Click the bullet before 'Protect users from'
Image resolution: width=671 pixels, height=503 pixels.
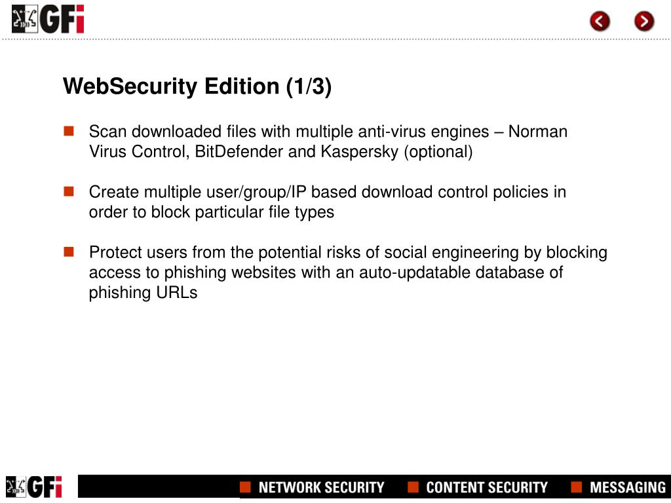pos(69,251)
